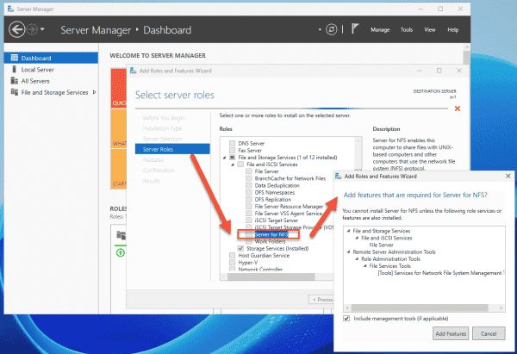
Task: Check the Data Deduplication checkbox
Action: [x=249, y=185]
